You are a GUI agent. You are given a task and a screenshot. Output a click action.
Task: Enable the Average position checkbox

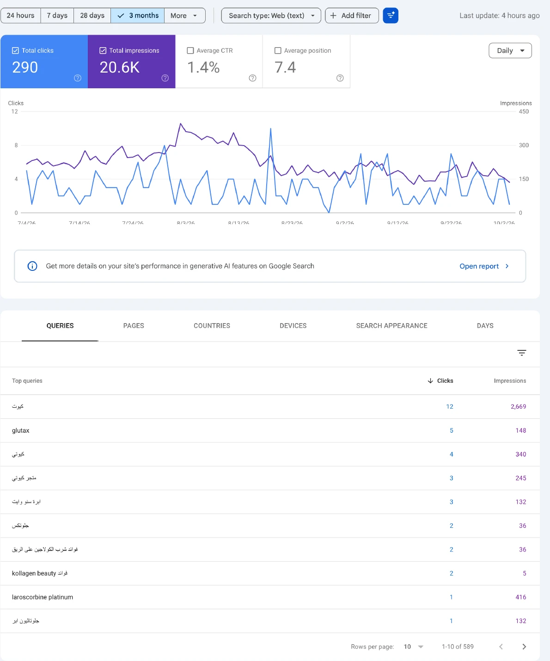point(278,50)
